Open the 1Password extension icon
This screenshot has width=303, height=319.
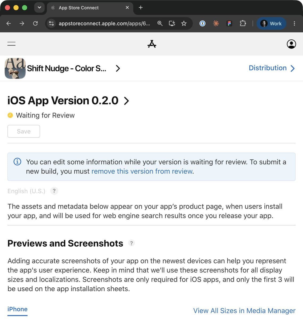coord(202,23)
